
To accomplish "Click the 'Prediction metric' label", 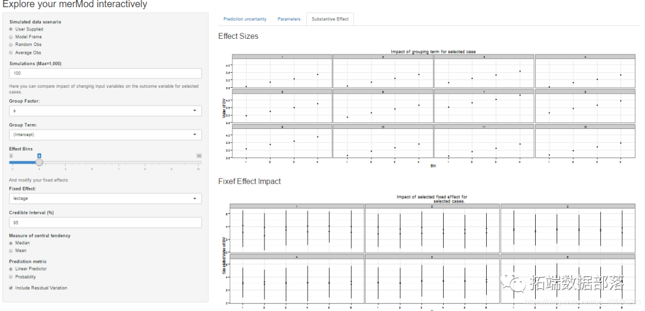I will [x=27, y=261].
